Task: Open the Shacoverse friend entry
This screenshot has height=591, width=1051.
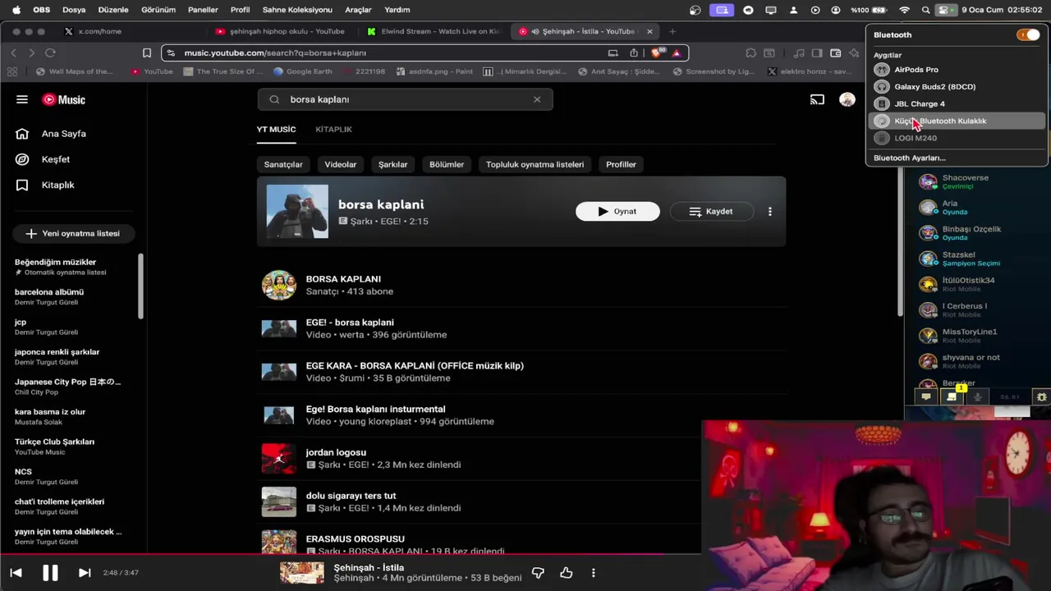Action: pos(973,181)
